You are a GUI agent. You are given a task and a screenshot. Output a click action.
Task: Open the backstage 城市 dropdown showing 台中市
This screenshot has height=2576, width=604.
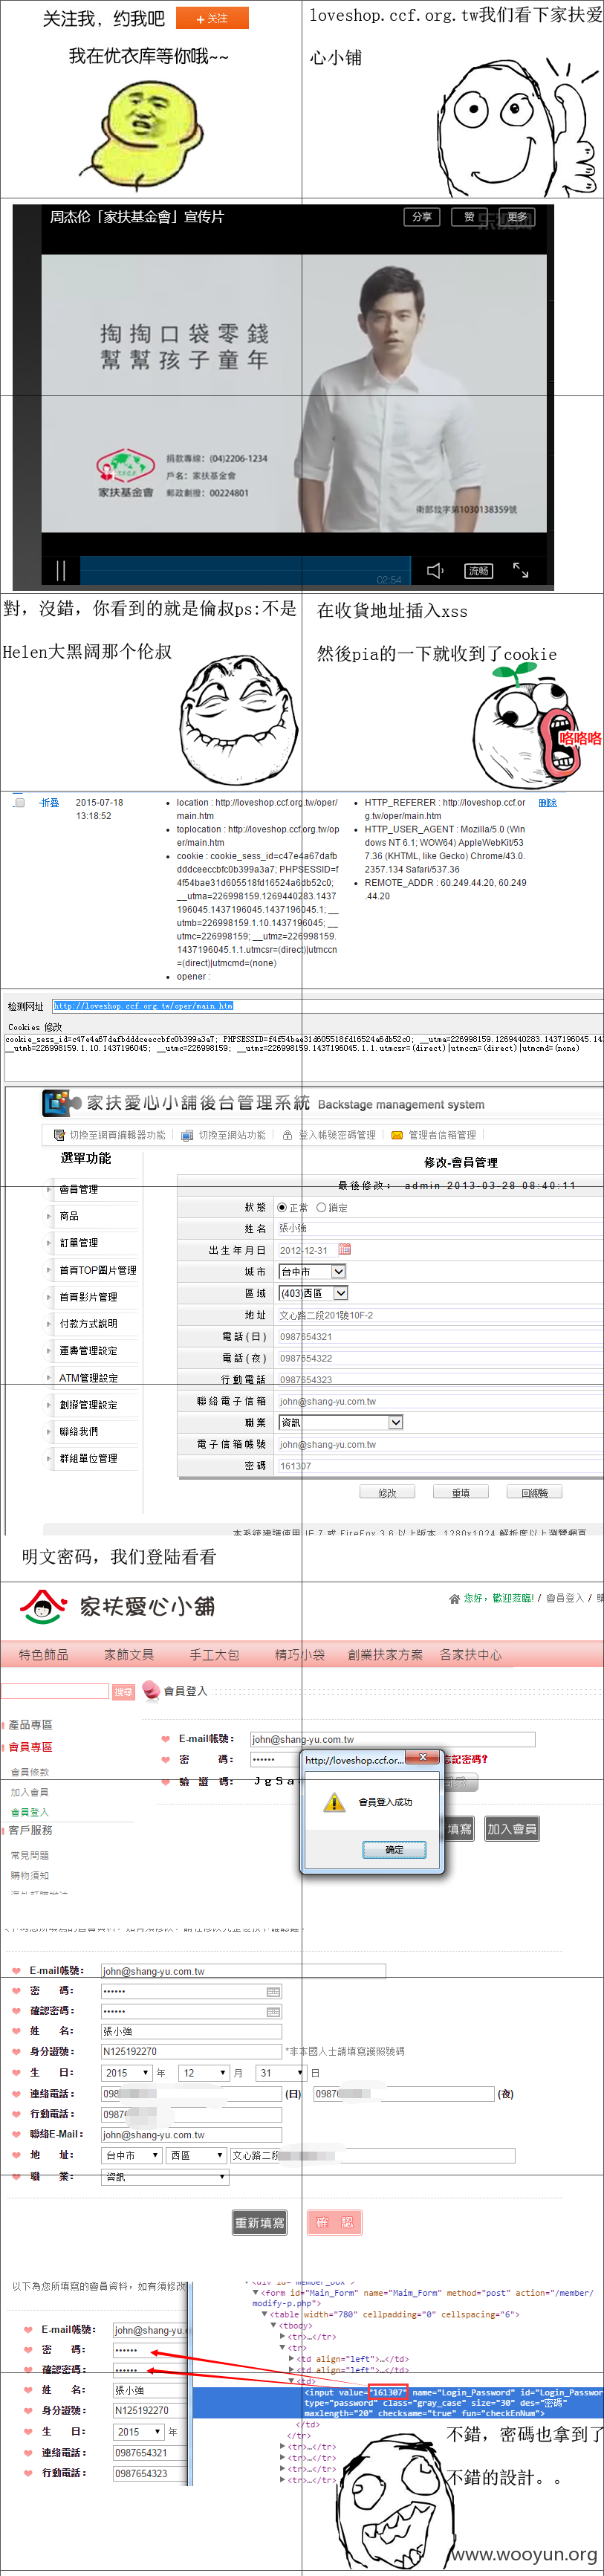pyautogui.click(x=312, y=1272)
